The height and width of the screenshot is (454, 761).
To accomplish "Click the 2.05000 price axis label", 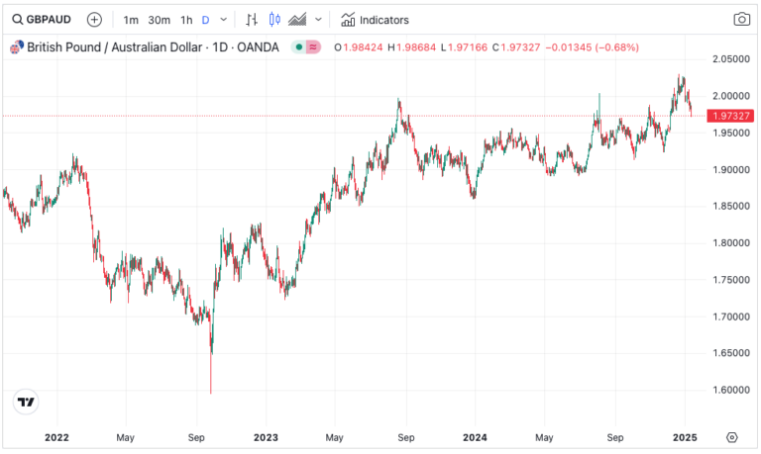I will pyautogui.click(x=731, y=59).
